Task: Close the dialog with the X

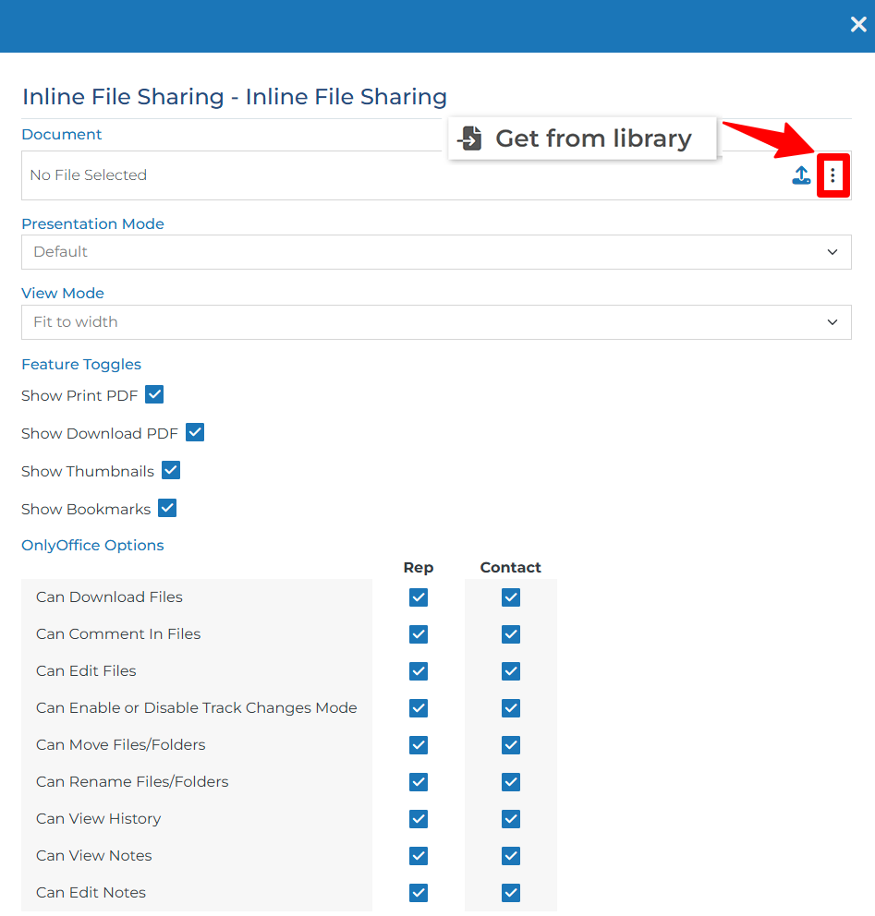Action: (858, 25)
